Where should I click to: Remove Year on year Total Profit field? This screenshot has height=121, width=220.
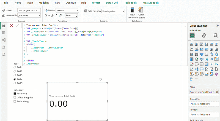point(217,92)
